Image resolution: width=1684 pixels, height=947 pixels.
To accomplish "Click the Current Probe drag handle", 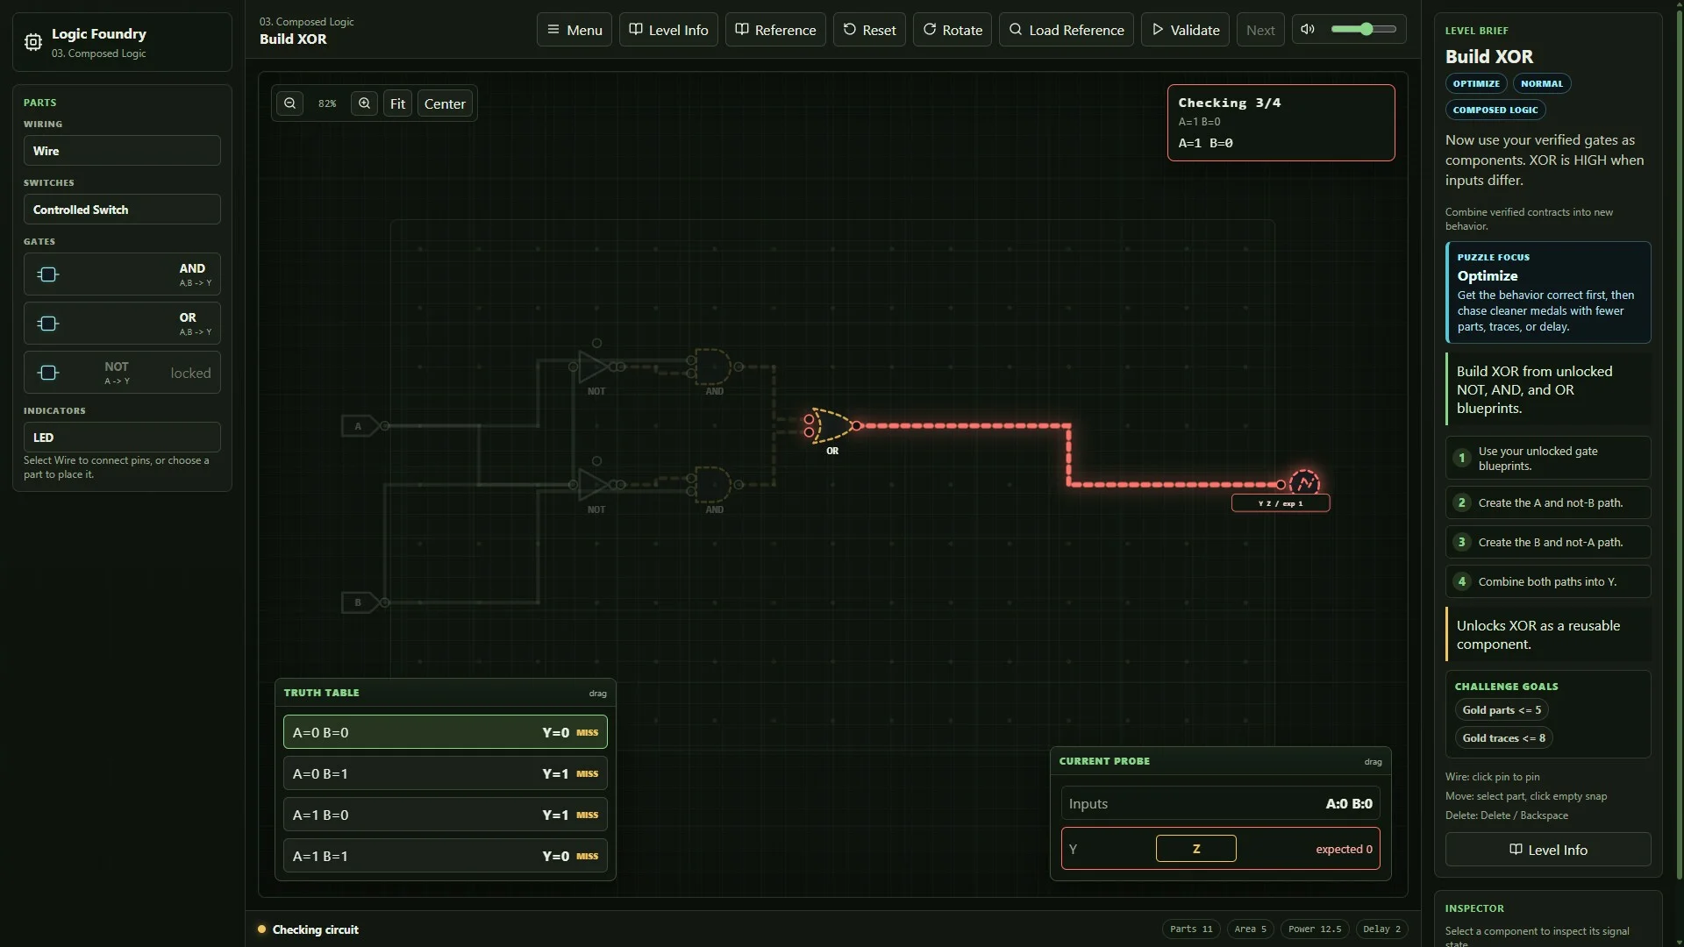I will (1373, 762).
